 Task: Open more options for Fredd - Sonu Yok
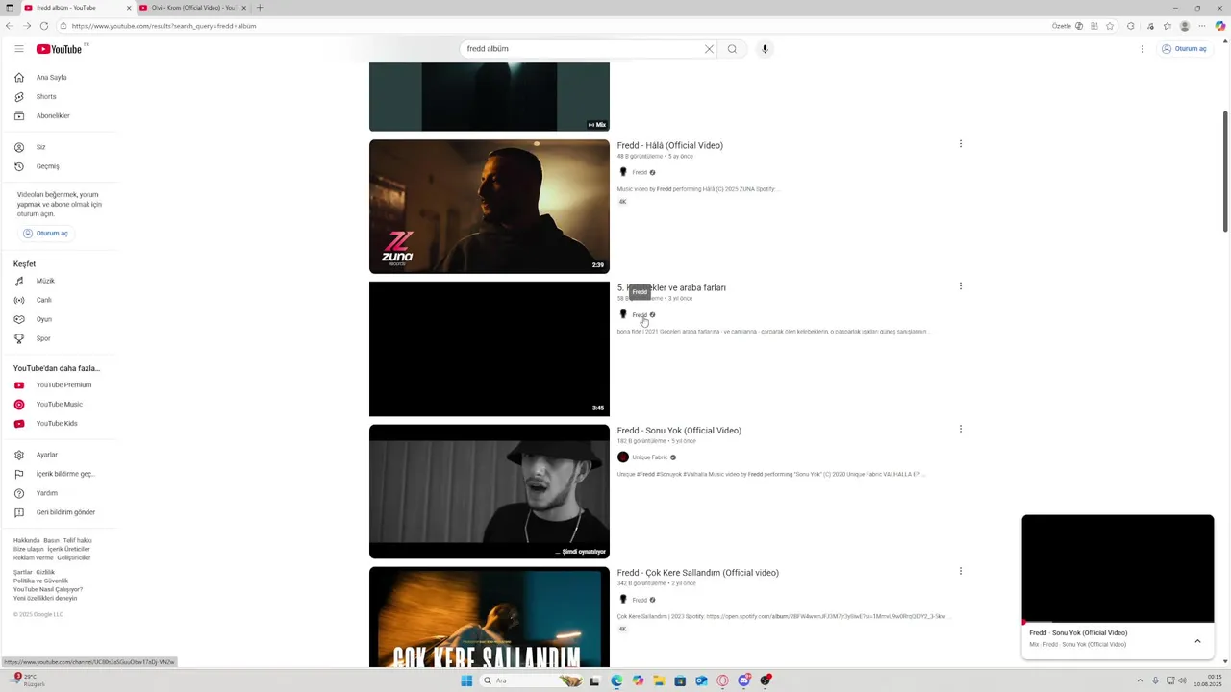coord(960,429)
